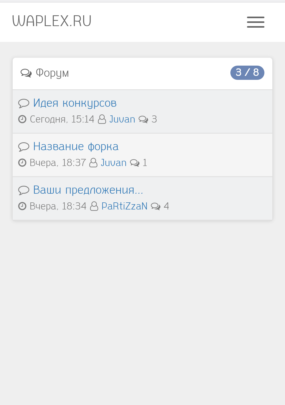This screenshot has height=405, width=285.
Task: Open the Название форка topic
Action: 76,147
